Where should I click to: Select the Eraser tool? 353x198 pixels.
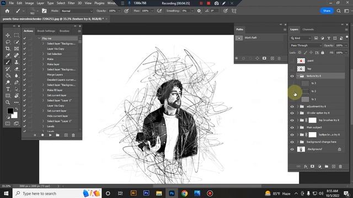pyautogui.click(x=17, y=69)
